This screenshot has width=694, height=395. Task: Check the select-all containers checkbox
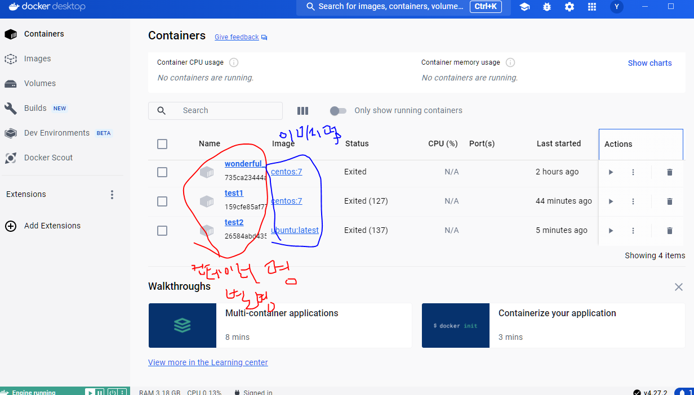(x=162, y=144)
